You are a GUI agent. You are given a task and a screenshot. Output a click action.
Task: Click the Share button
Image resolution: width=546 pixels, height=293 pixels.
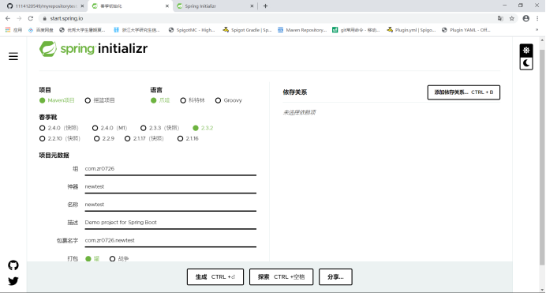[x=335, y=277]
